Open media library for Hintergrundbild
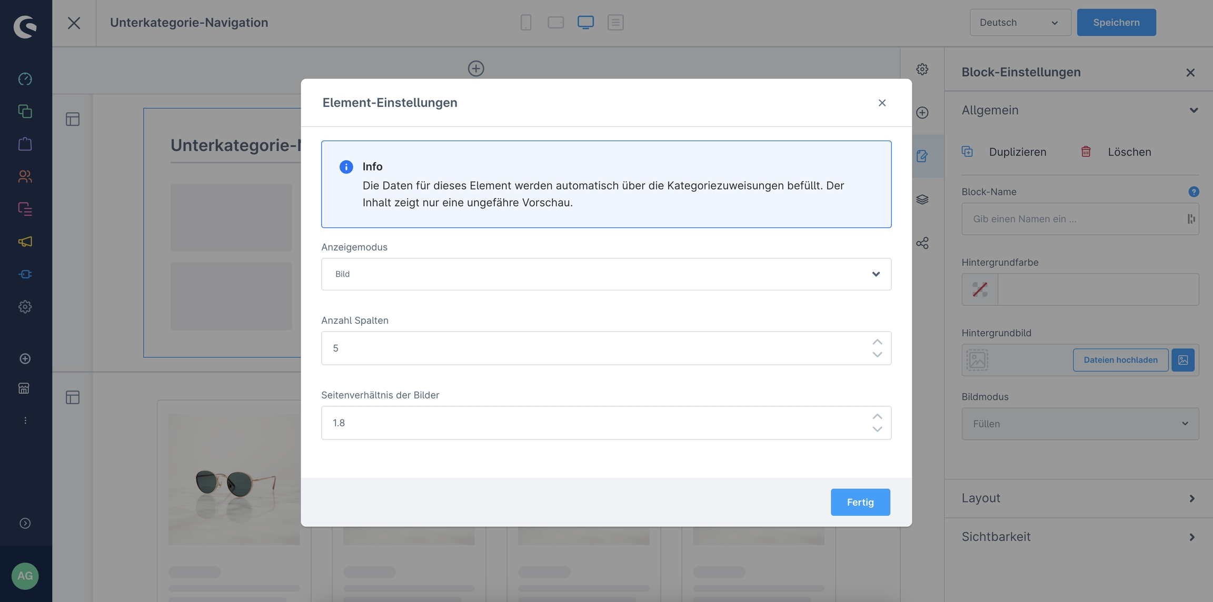Viewport: 1213px width, 602px height. click(1182, 360)
